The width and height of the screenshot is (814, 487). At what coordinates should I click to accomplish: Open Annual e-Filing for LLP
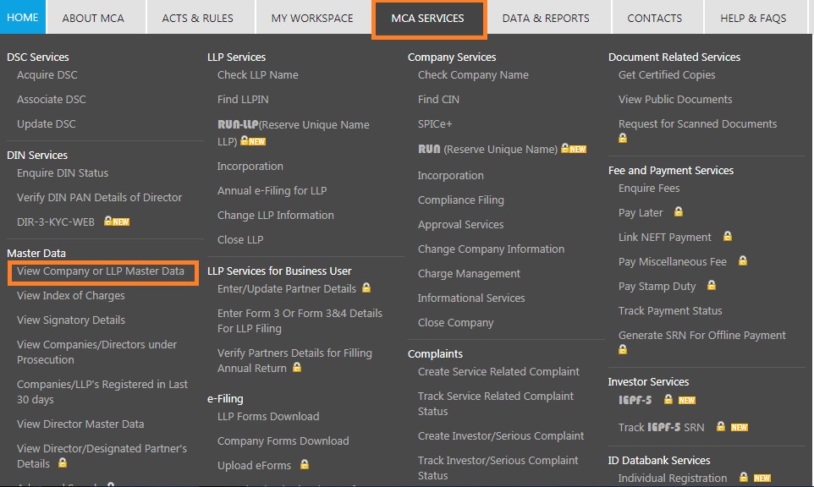(272, 191)
